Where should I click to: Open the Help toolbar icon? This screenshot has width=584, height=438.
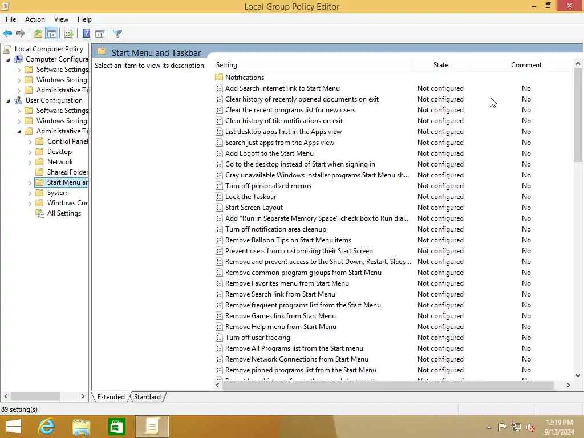(86, 34)
